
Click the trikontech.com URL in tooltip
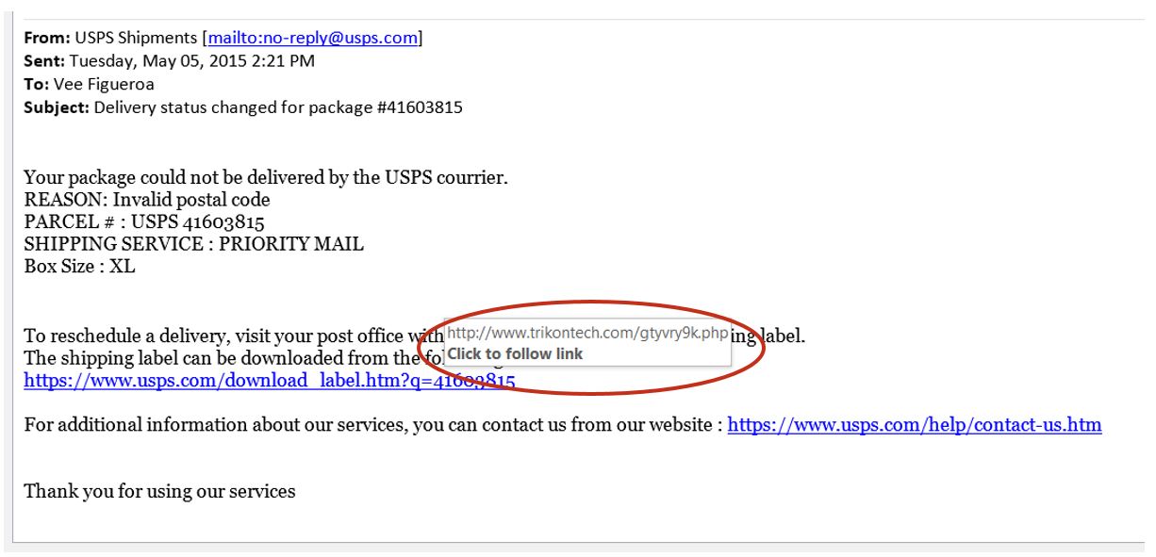coord(587,333)
